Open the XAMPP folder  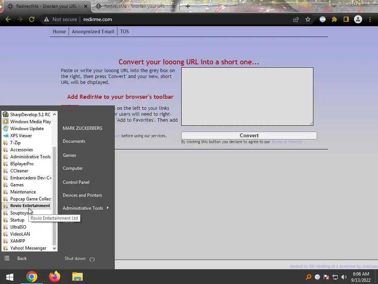tap(27, 241)
